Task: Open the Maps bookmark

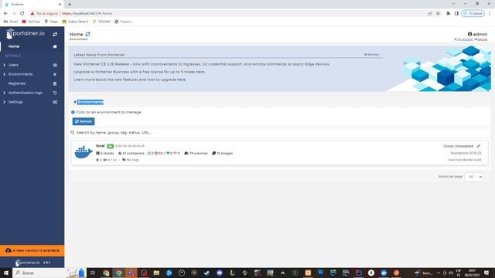Action: pos(51,22)
